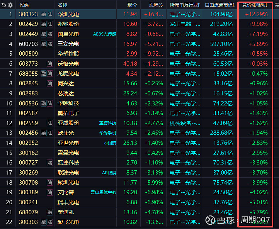Open the ai眼镜 tag on 亚世光电
279x229 pixels.
[110, 143]
